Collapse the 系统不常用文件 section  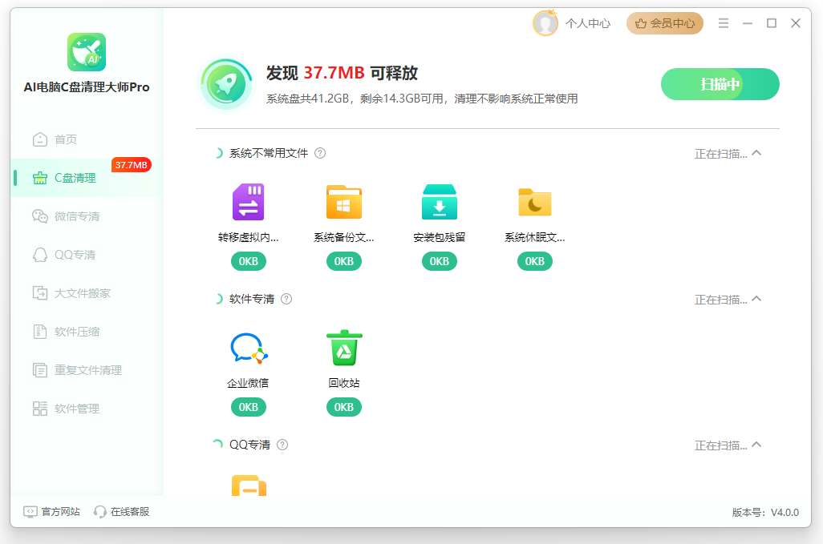tap(756, 153)
